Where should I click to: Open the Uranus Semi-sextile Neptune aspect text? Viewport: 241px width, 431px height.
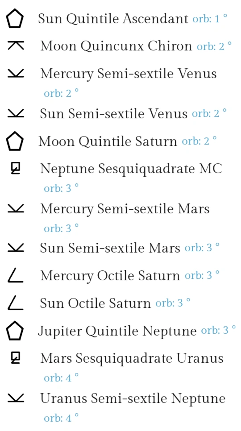[133, 398]
